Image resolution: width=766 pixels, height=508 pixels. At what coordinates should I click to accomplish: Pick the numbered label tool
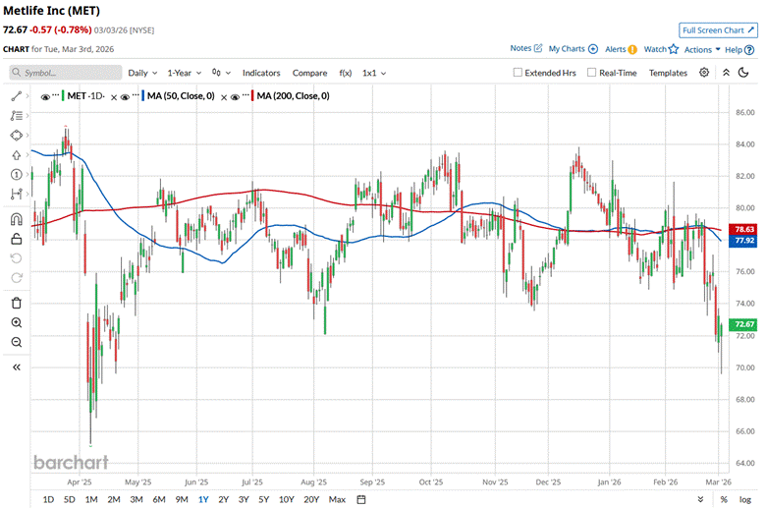(16, 175)
